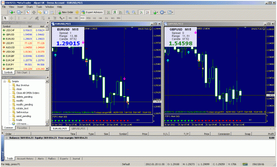277x167 pixels.
Task: Switch chart to line chart
Action: coord(121,12)
